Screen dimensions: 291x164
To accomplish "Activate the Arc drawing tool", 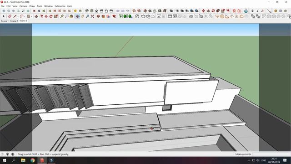I will pyautogui.click(x=22, y=16).
